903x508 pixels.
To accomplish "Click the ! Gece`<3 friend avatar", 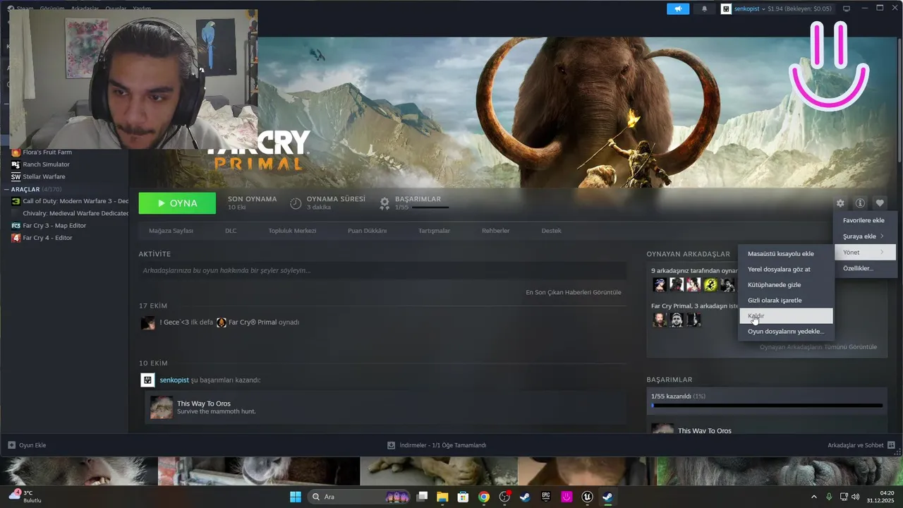I will pos(148,322).
